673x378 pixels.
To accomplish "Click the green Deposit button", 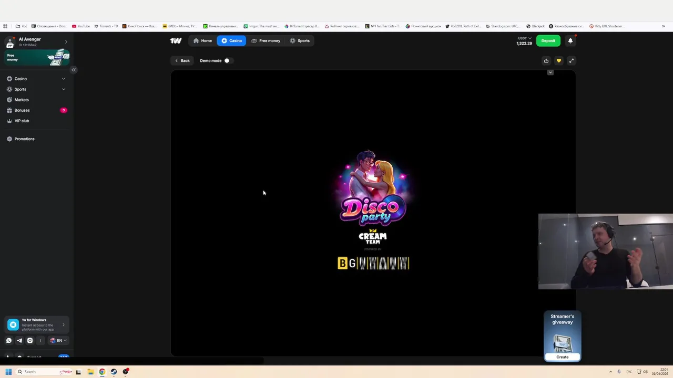I will [548, 40].
